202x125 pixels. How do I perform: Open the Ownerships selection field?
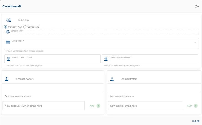click(100, 43)
